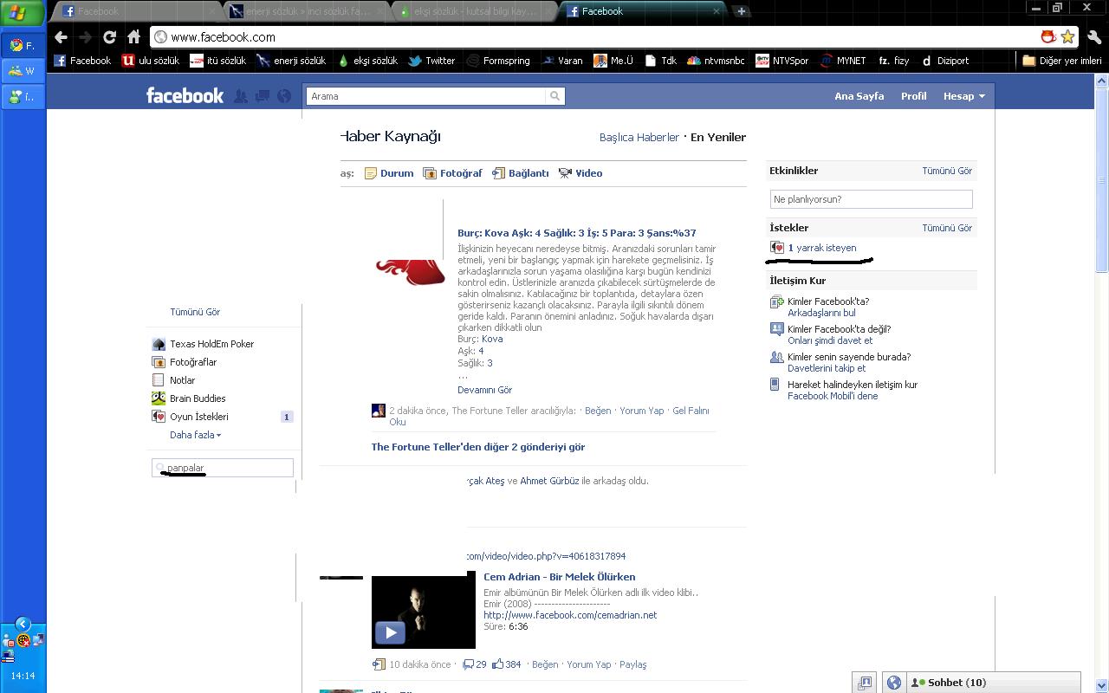Open the ekşi sözlük bookmark
Image resolution: width=1109 pixels, height=693 pixels.
[x=367, y=61]
